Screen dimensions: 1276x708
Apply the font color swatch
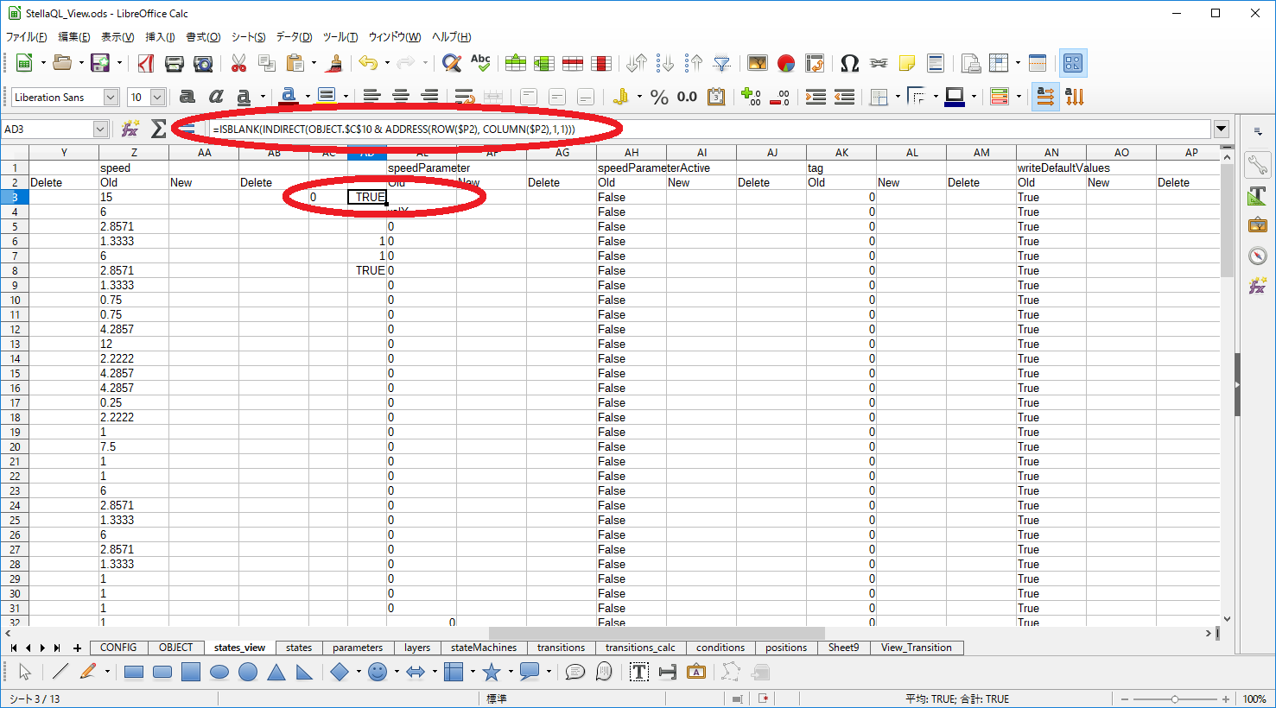point(289,97)
